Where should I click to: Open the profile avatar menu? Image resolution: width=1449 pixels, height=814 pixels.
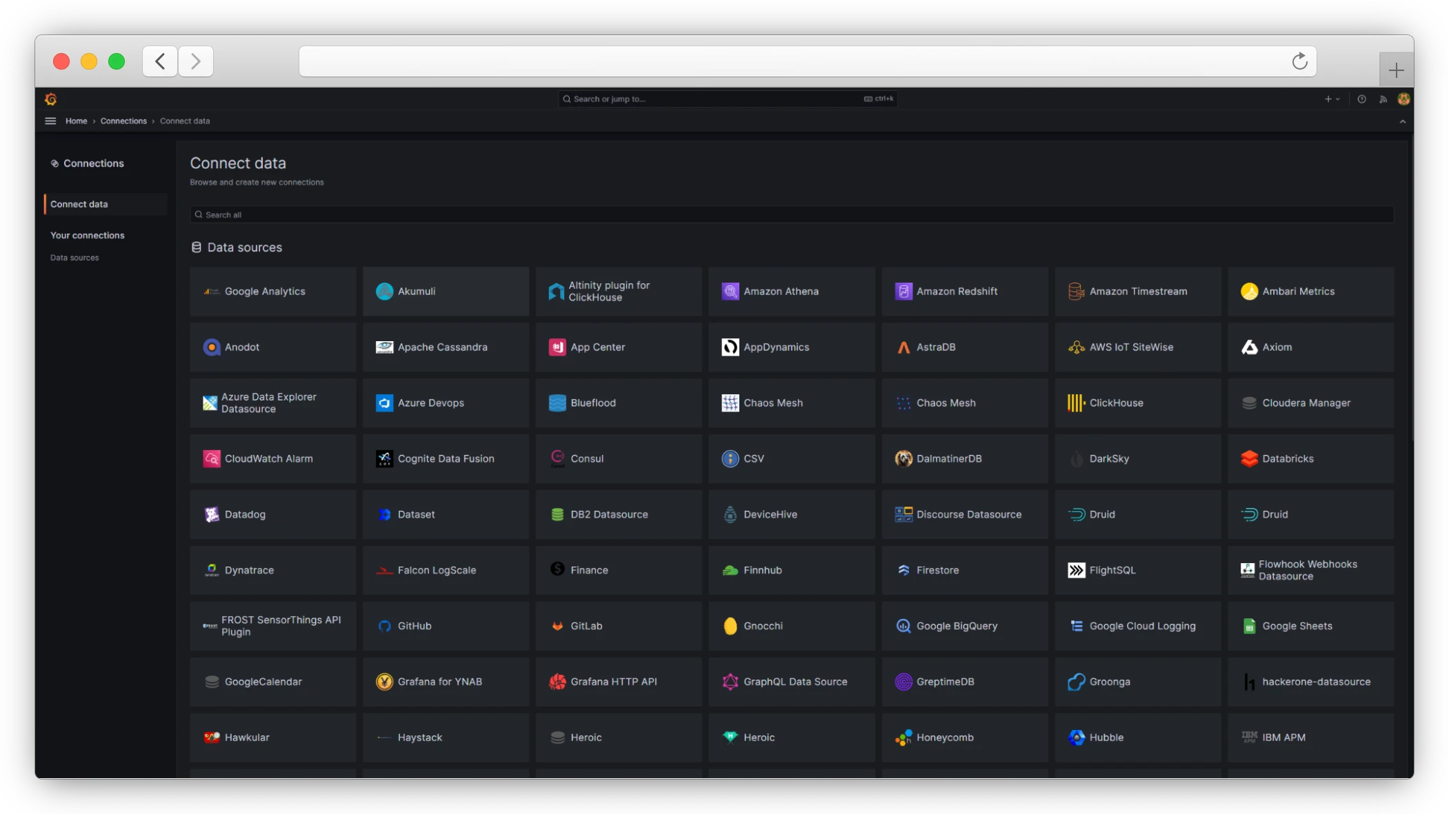(x=1404, y=99)
